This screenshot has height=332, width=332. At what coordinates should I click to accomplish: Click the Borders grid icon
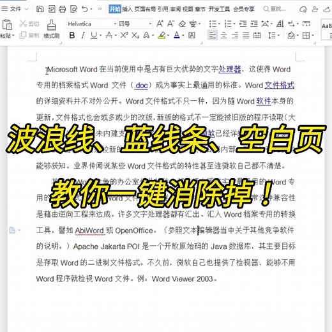(x=306, y=35)
